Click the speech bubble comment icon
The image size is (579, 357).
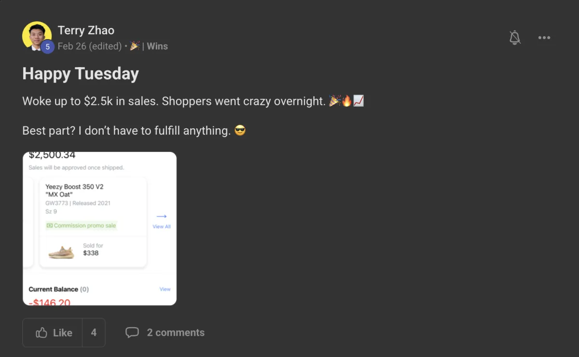(132, 332)
